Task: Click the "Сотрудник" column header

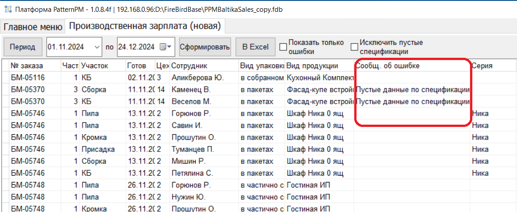Action: coord(189,66)
